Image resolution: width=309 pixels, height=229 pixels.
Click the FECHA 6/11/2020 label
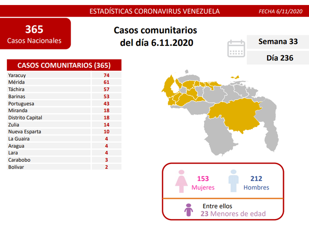coord(280,11)
